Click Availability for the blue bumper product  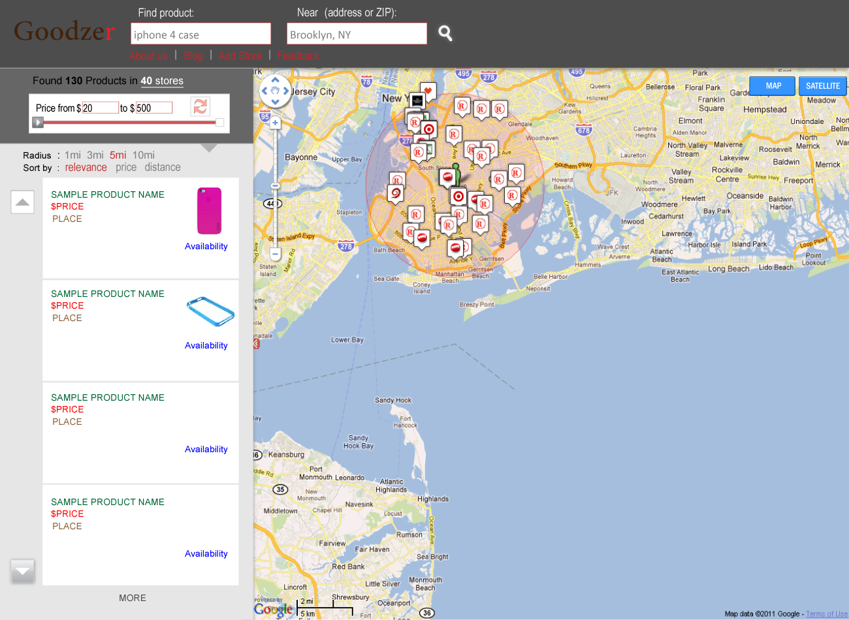(x=206, y=345)
